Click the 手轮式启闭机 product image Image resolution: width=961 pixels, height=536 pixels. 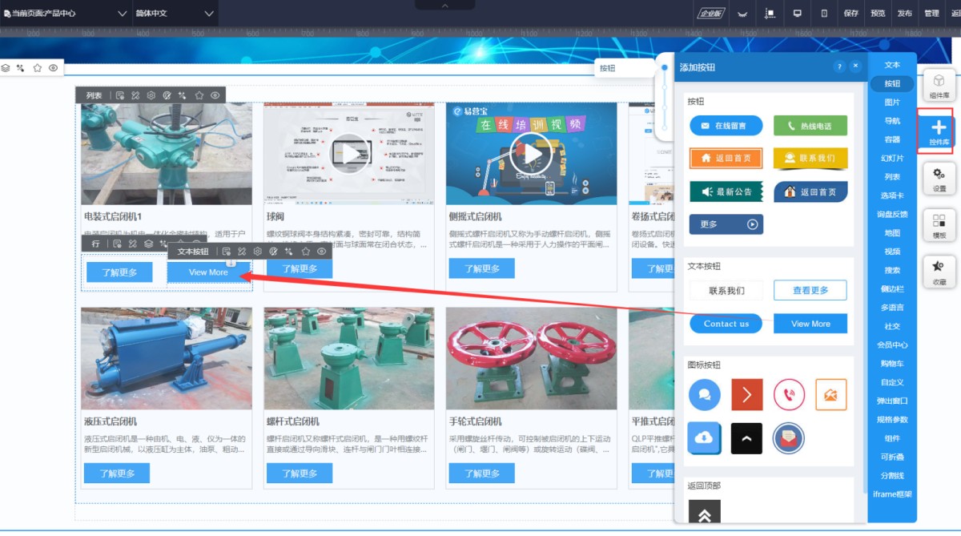tap(531, 358)
